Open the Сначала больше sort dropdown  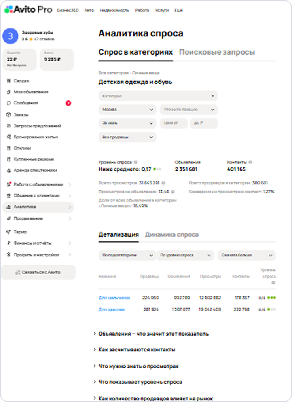pyautogui.click(x=246, y=255)
